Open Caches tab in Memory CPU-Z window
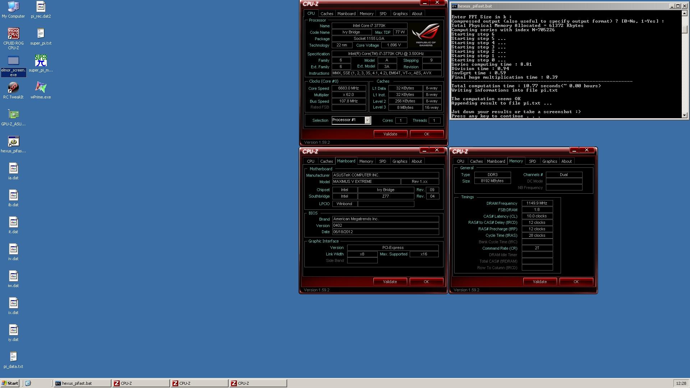690x388 pixels. coord(476,161)
